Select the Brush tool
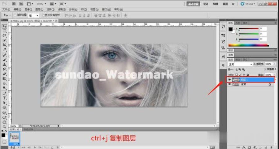Screen dimensions: 279x149 point(4,60)
